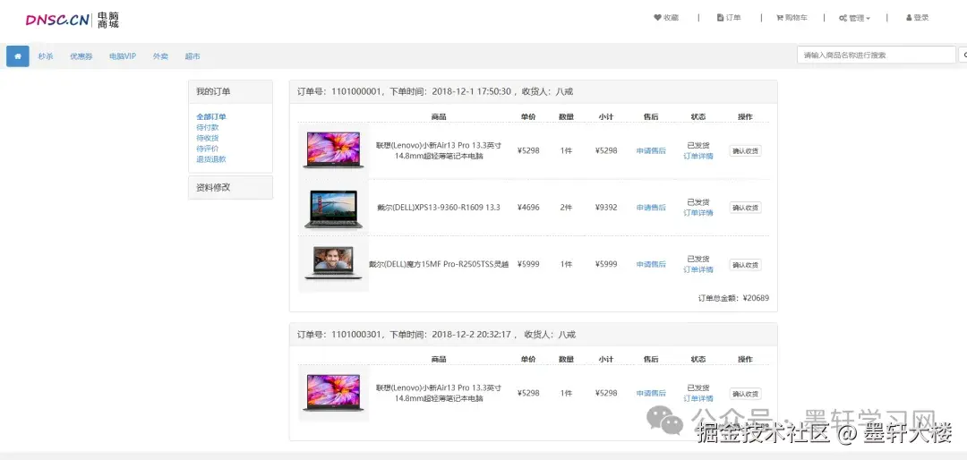Click the unit price ¥4696
Viewport: 967px width, 460px height.
[x=528, y=208]
